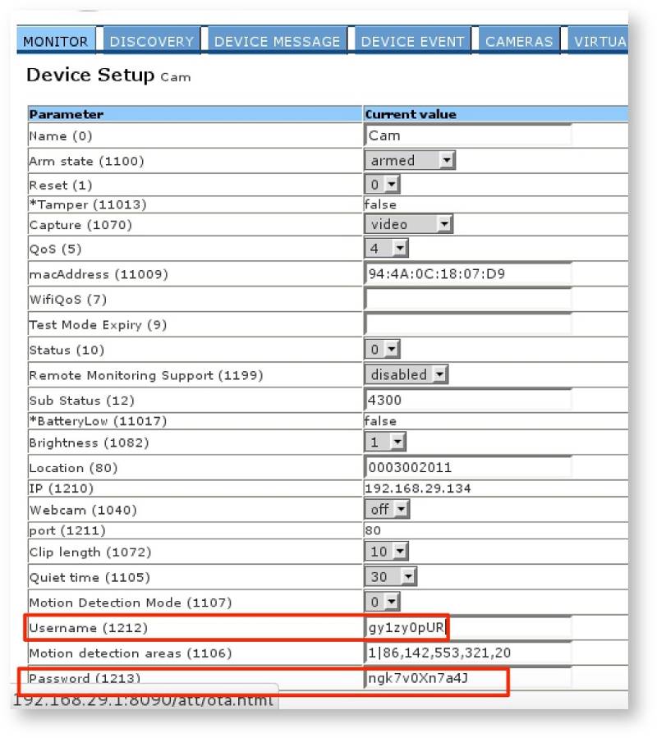Click the Password input field
657x738 pixels.
(x=468, y=679)
